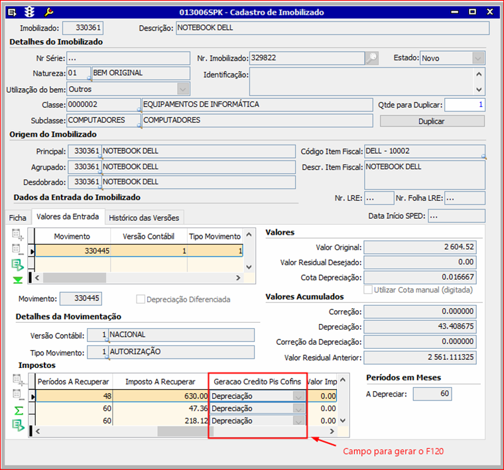Open Geracao Credito dropdown in first tax row

pyautogui.click(x=298, y=396)
